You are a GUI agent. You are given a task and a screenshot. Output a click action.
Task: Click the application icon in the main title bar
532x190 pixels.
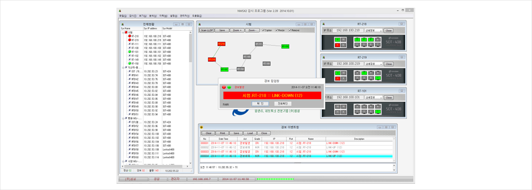pos(120,11)
